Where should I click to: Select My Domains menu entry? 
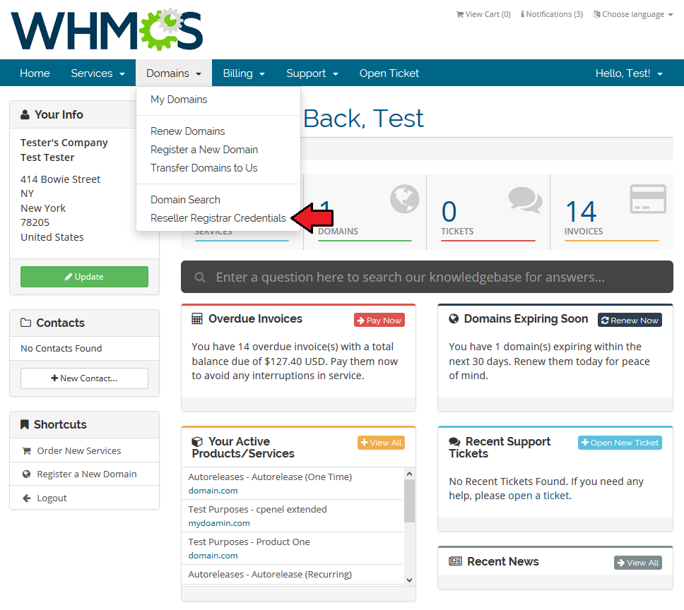[x=179, y=100]
